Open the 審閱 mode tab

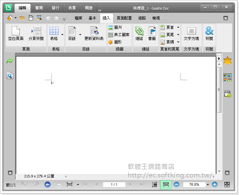click(39, 8)
